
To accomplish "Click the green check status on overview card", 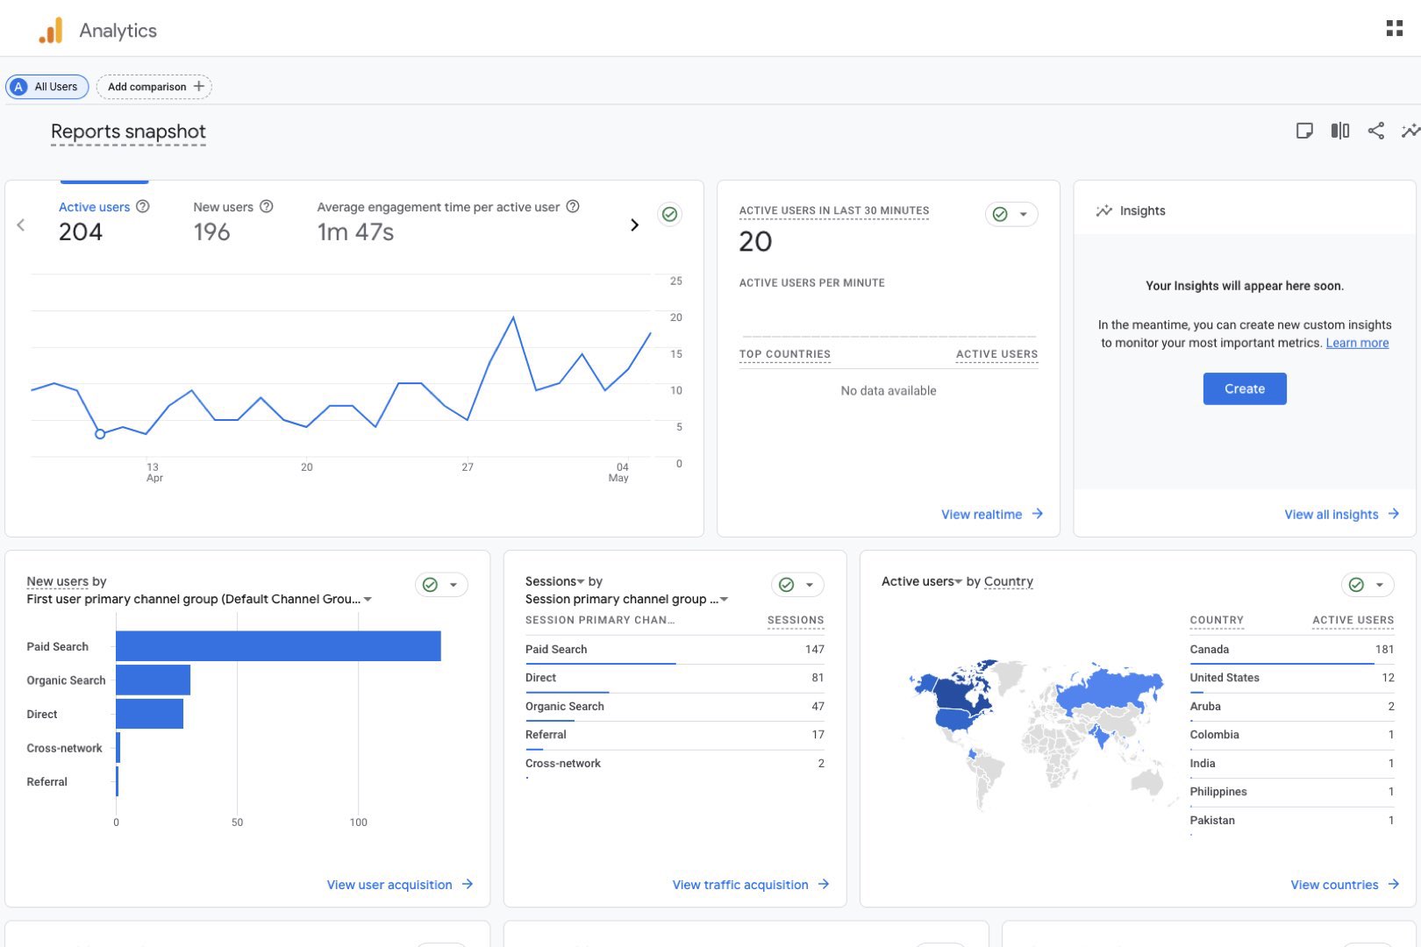I will coord(669,214).
